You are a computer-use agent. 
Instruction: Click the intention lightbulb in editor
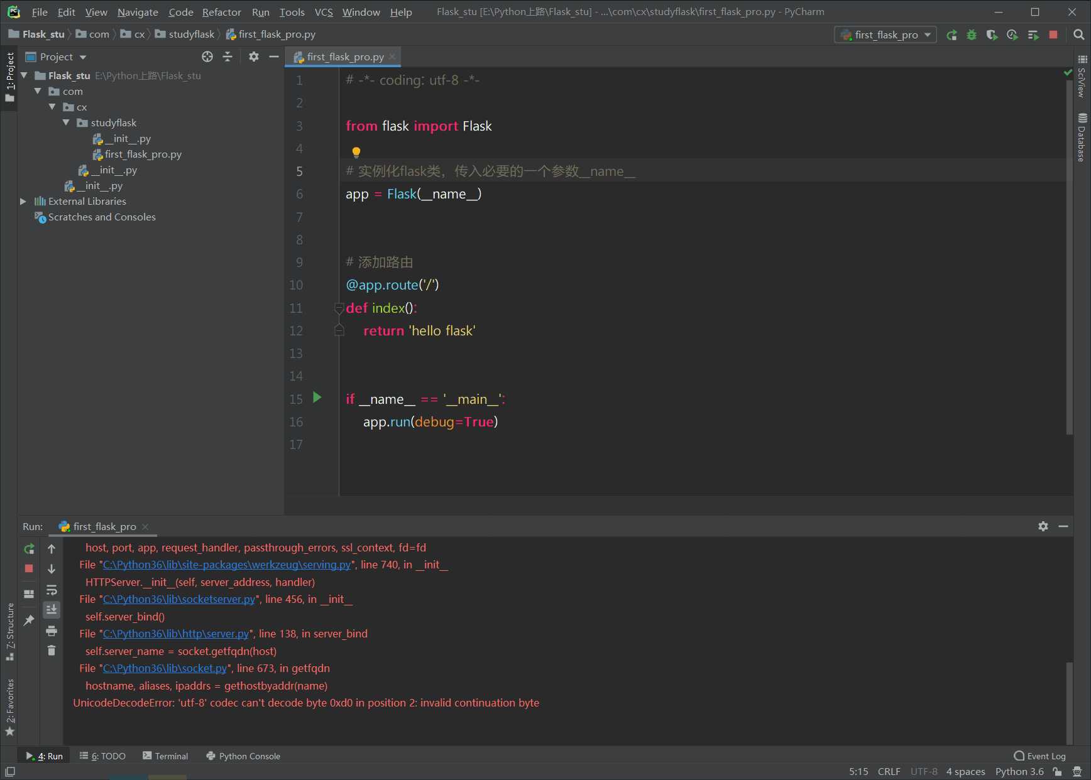pos(356,152)
